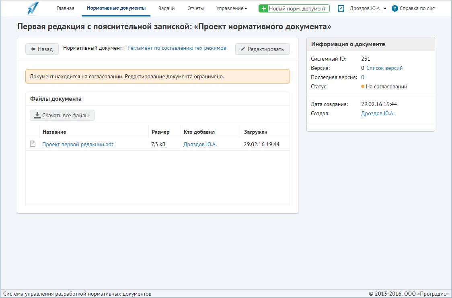The width and height of the screenshot is (452, 298).
Task: Go back with the Назад button
Action: click(x=42, y=49)
